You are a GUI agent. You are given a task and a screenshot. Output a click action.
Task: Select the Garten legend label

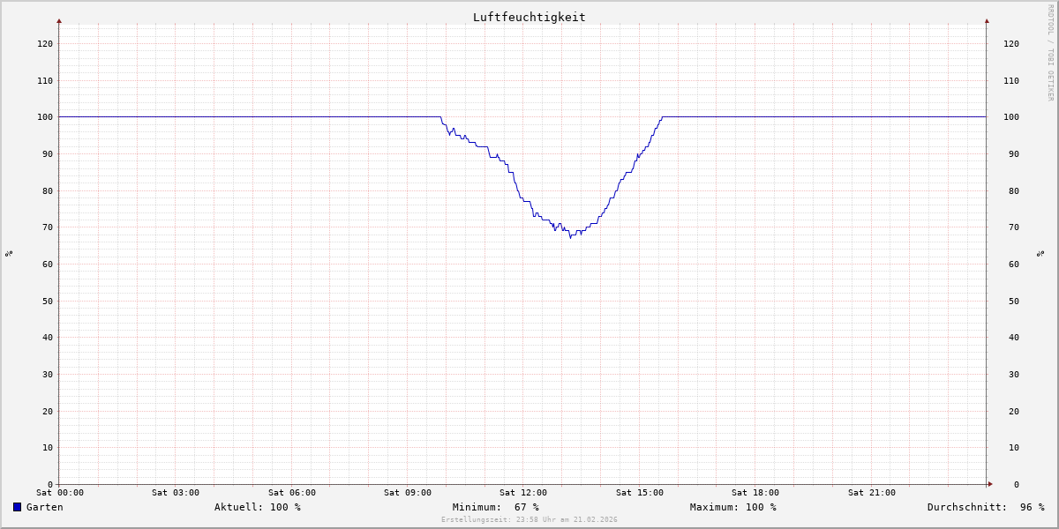pyautogui.click(x=44, y=507)
